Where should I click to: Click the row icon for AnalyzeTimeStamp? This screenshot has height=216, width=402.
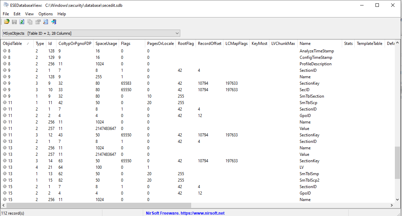(x=5, y=51)
